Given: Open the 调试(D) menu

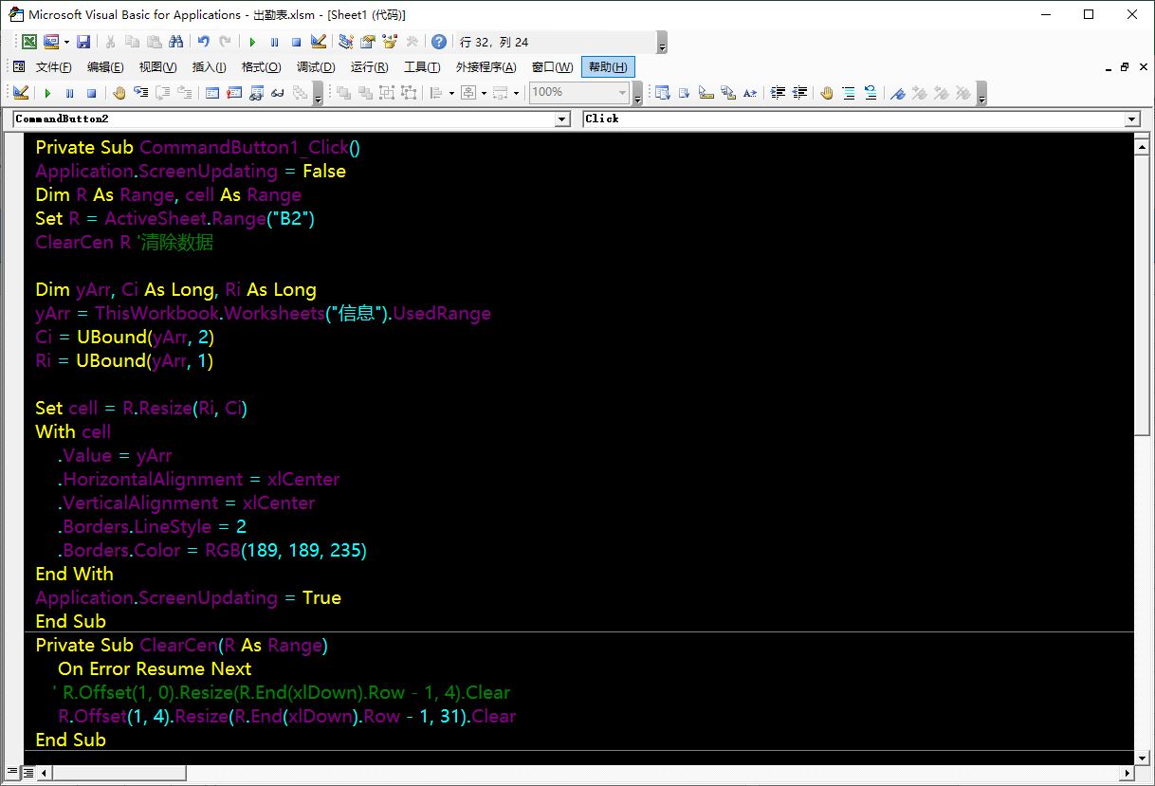Looking at the screenshot, I should click(316, 67).
